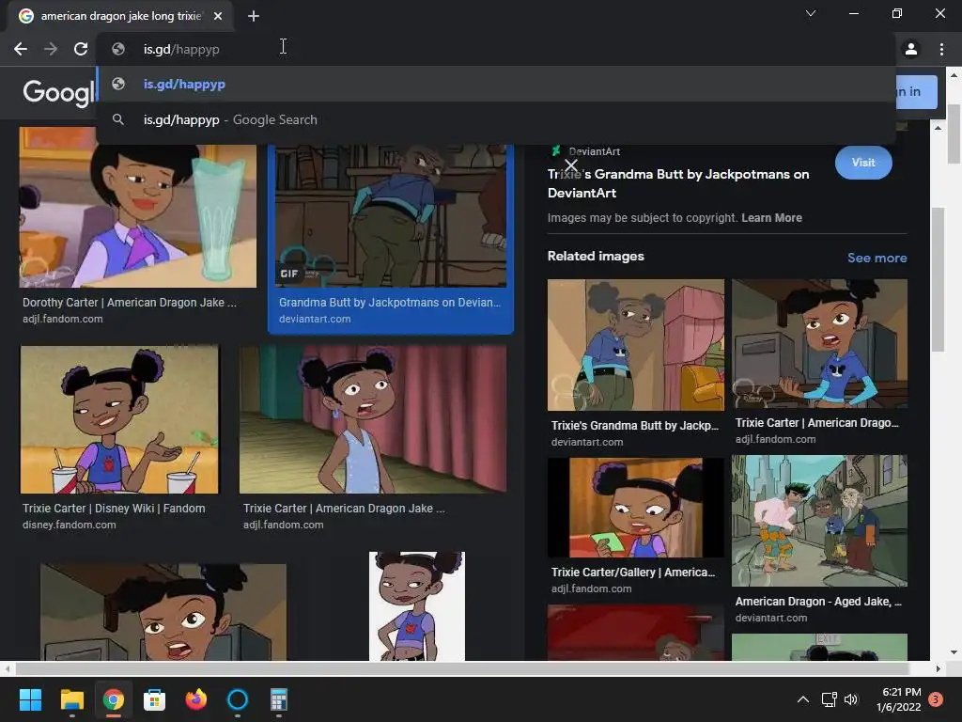Reload the current page
The height and width of the screenshot is (722, 962).
click(x=81, y=49)
